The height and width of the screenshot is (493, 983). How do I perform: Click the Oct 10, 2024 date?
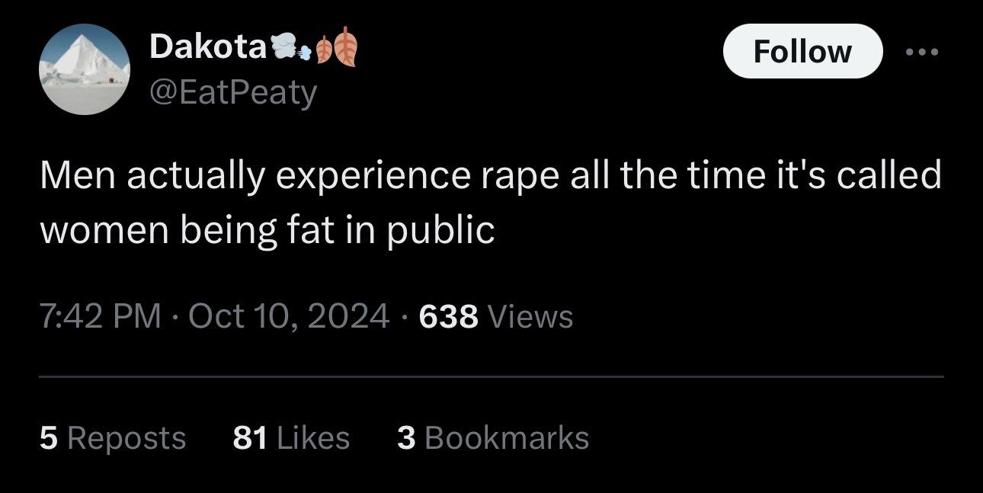point(289,315)
